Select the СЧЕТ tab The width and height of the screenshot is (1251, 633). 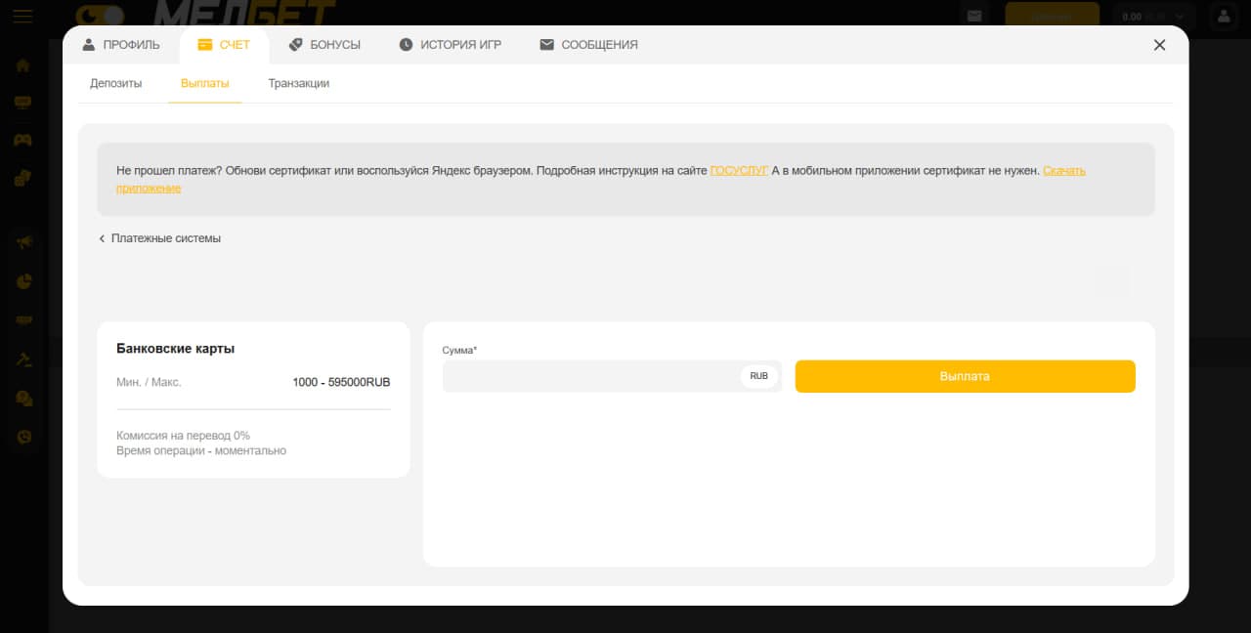tap(224, 45)
